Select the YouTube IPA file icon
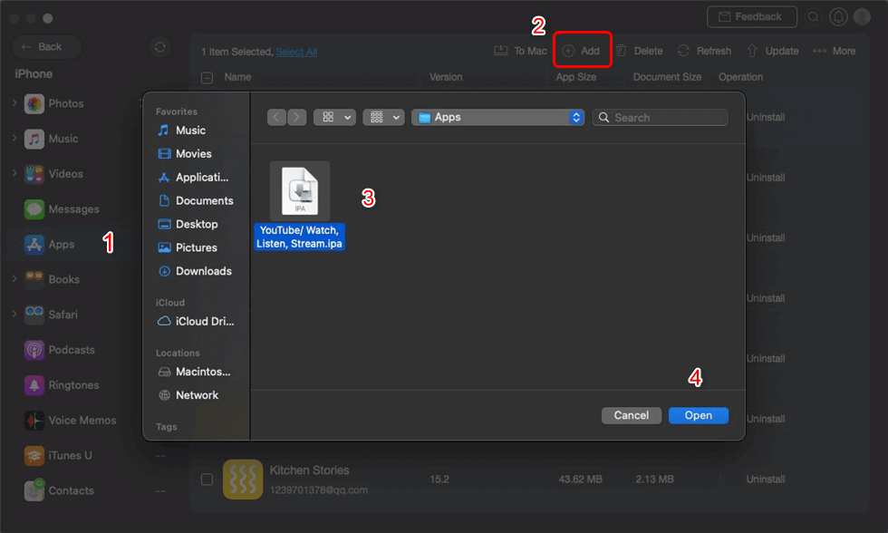Viewport: 888px width, 533px height. coord(300,191)
